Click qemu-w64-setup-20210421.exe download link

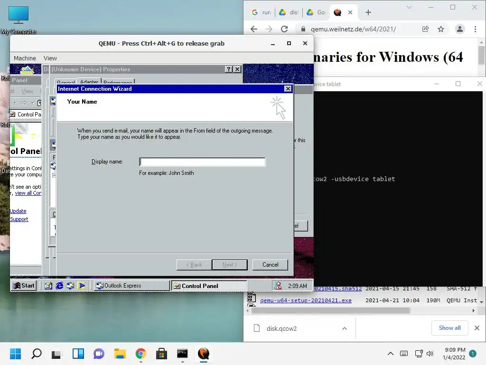click(306, 300)
